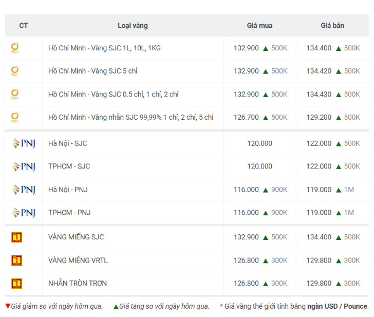
Task: Click the CT column header
Action: coord(24,26)
